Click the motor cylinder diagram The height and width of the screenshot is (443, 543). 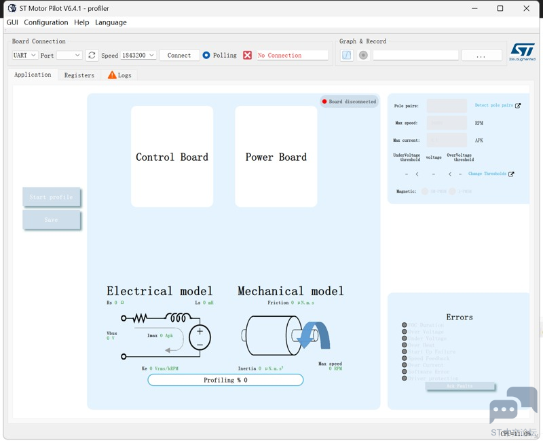coord(272,335)
